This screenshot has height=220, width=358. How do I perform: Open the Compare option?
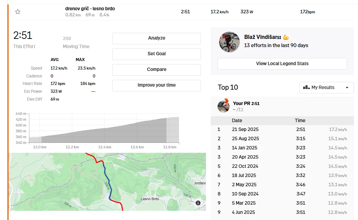pyautogui.click(x=156, y=70)
